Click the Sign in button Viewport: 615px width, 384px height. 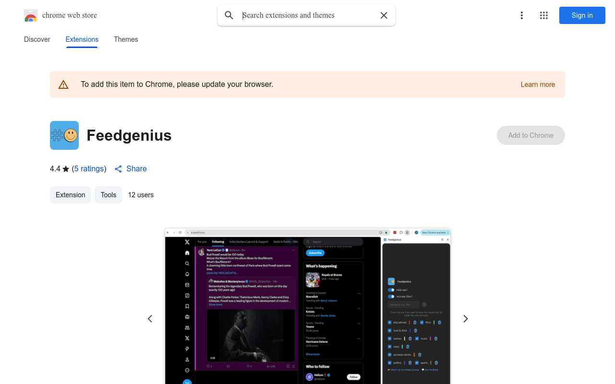(582, 15)
